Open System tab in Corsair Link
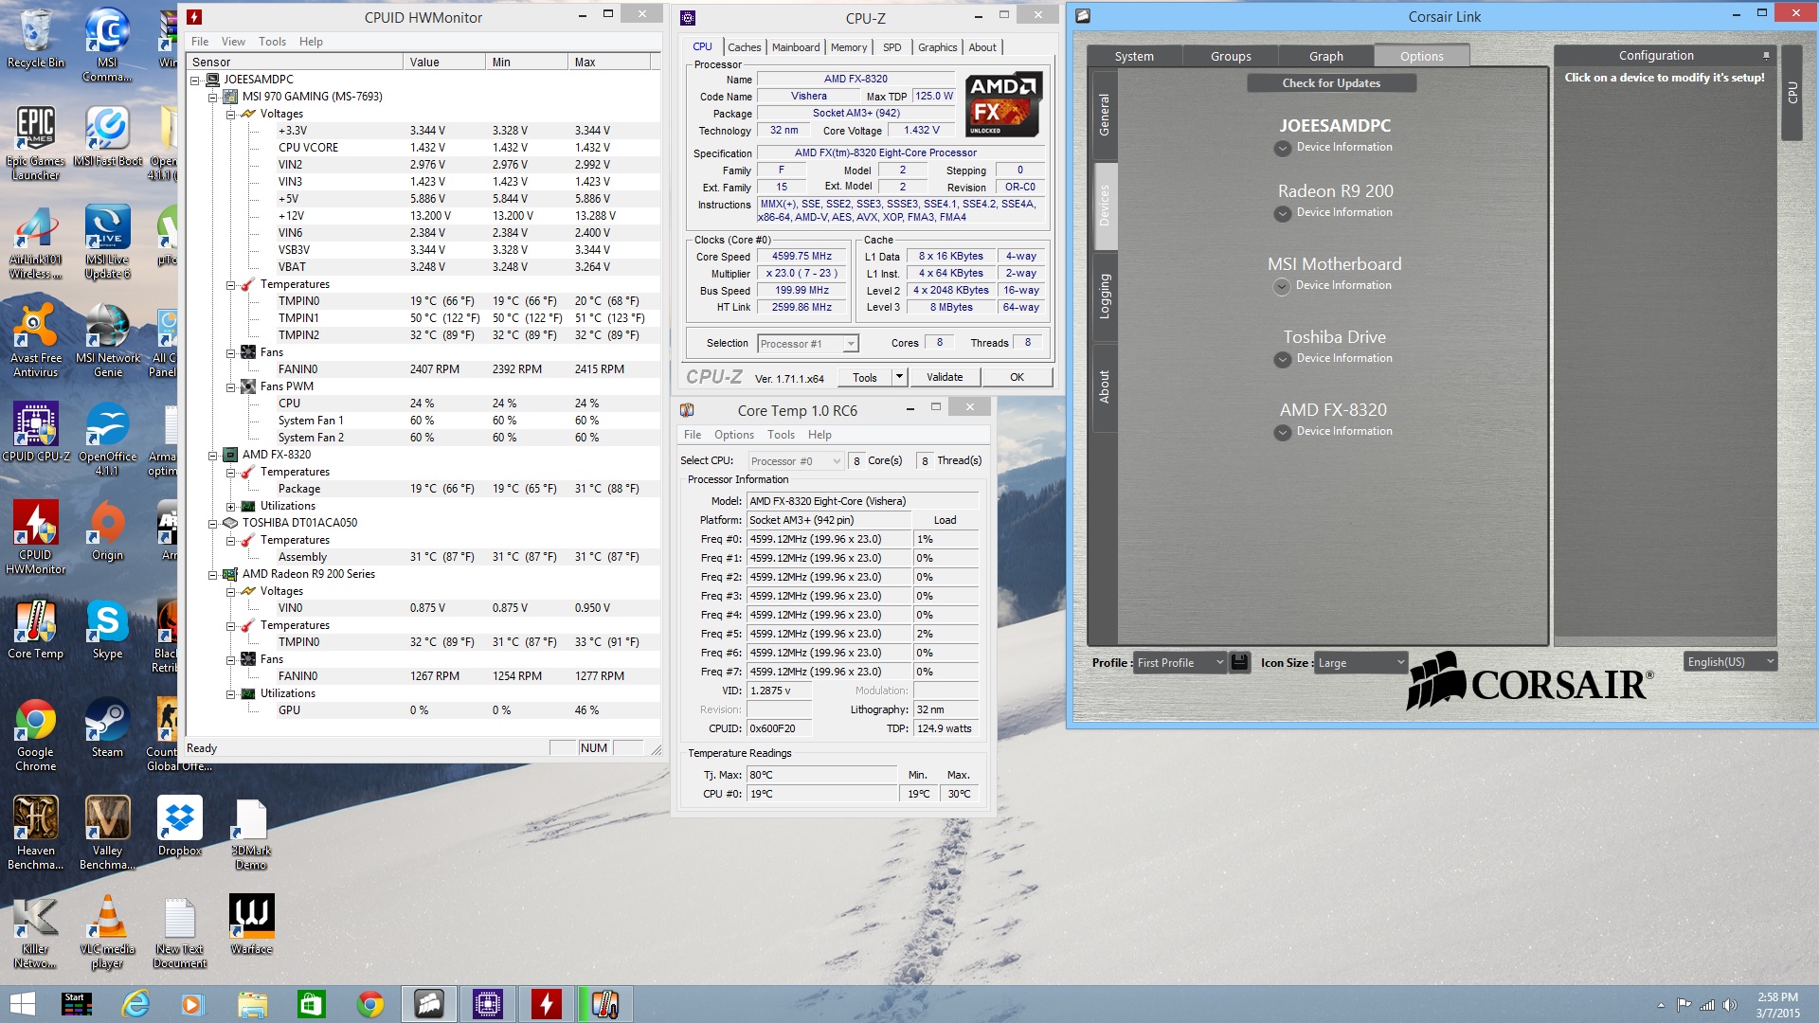 (1134, 56)
